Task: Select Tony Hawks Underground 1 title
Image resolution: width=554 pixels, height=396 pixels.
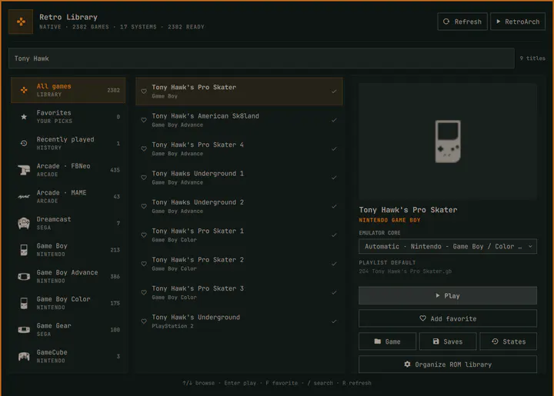Action: [198, 173]
